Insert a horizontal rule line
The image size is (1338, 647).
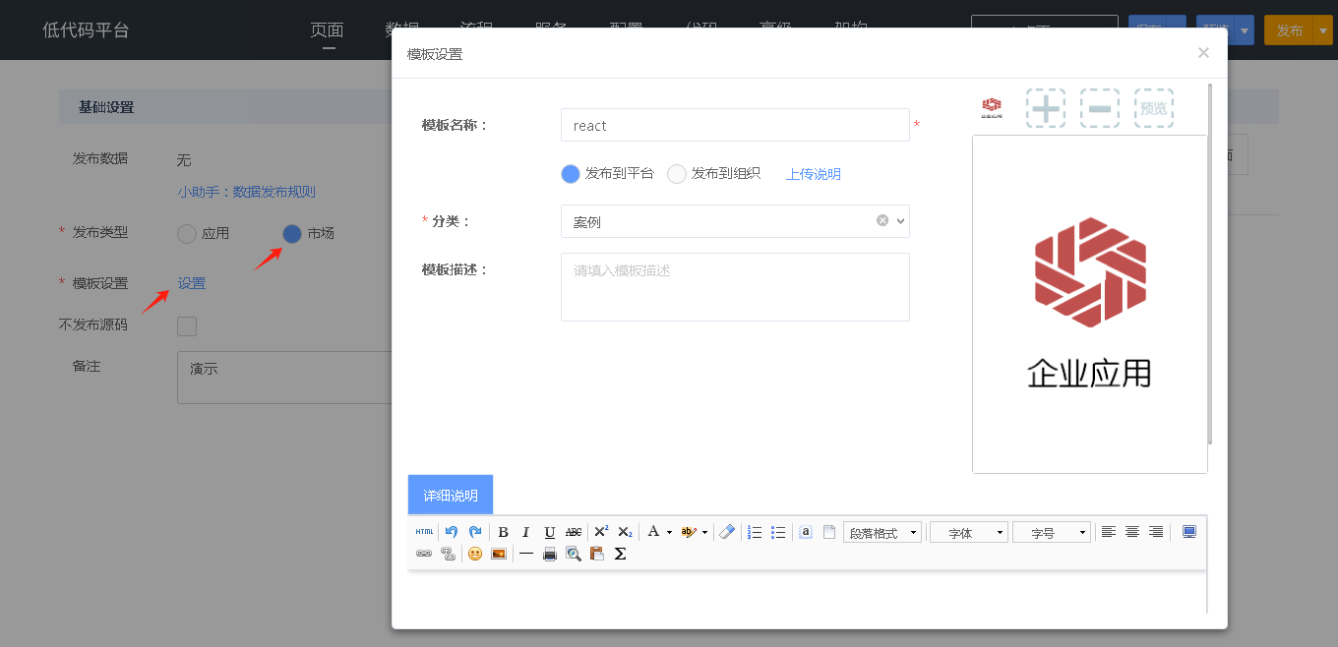[526, 554]
